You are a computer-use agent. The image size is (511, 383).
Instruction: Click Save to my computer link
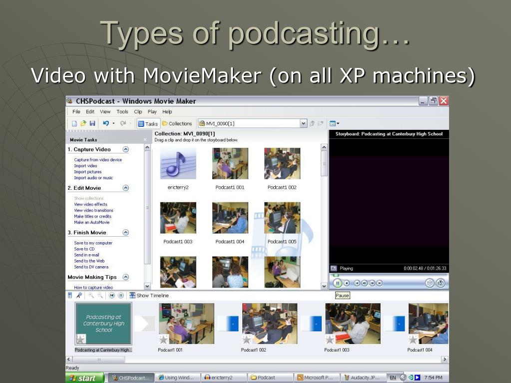coord(93,243)
